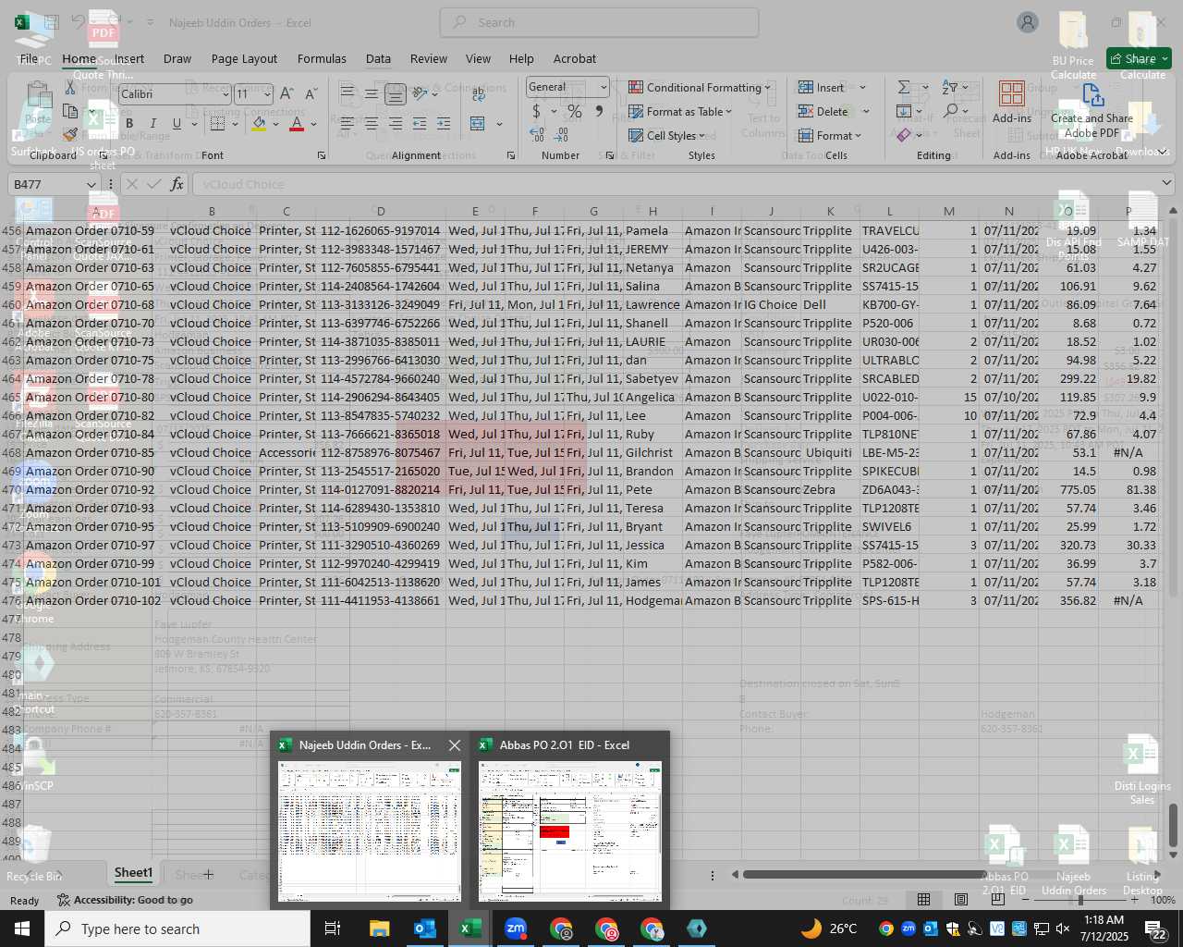Click the Comma Style icon
Viewport: 1183px width, 947px height.
tap(599, 111)
